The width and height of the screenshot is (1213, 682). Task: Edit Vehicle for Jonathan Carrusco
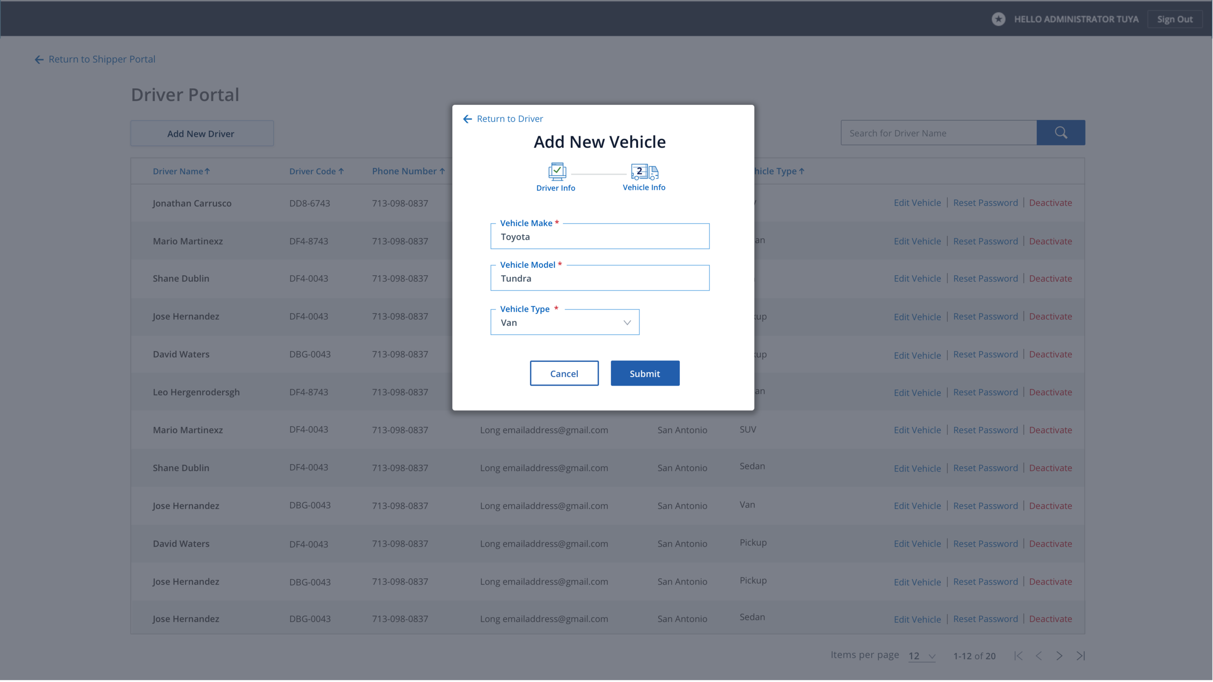click(917, 203)
